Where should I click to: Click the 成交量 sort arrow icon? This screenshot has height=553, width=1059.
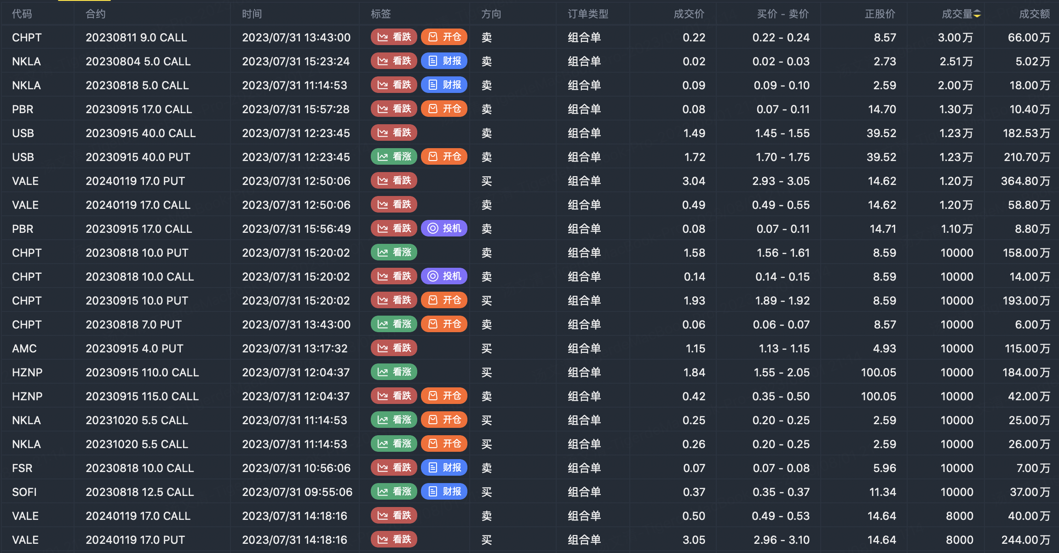pyautogui.click(x=977, y=14)
